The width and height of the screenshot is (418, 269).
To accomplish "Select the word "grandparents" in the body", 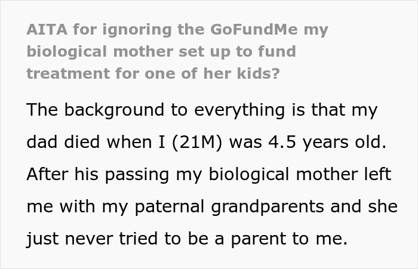I will coord(268,207).
